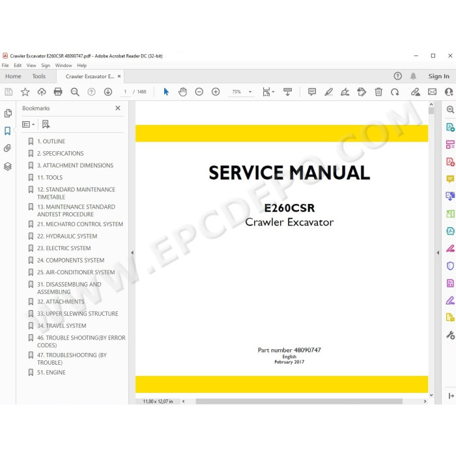Open the Layers side panel
This screenshot has height=456, width=456.
8,166
